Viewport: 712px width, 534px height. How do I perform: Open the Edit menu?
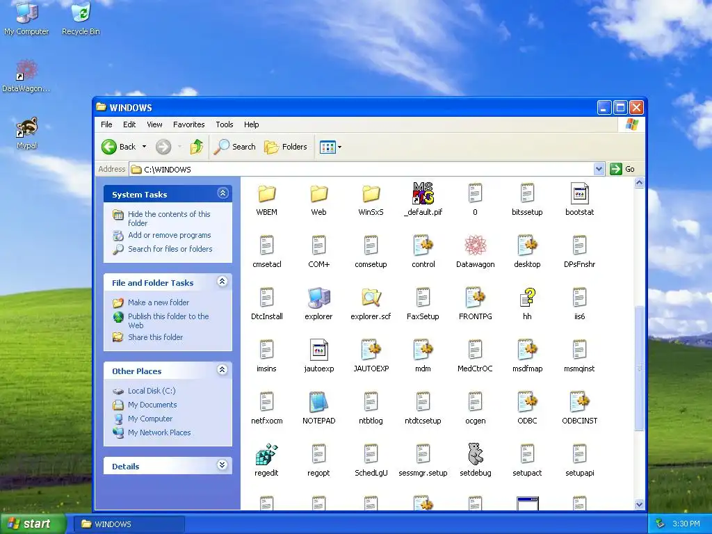(x=129, y=124)
